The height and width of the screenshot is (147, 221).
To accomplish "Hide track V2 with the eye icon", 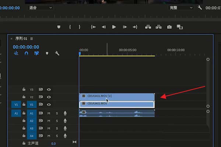I will pos(49,97).
